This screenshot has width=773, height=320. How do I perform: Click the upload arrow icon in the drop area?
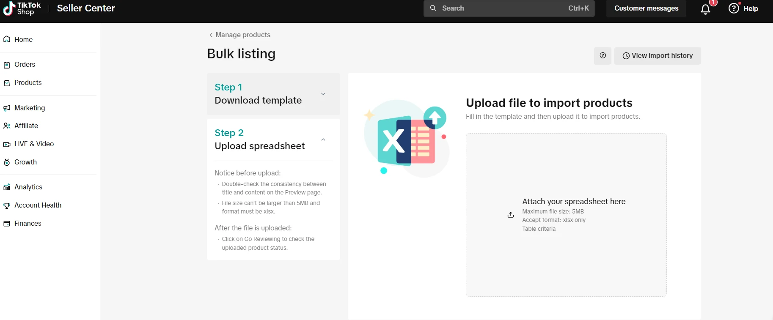[x=511, y=215]
